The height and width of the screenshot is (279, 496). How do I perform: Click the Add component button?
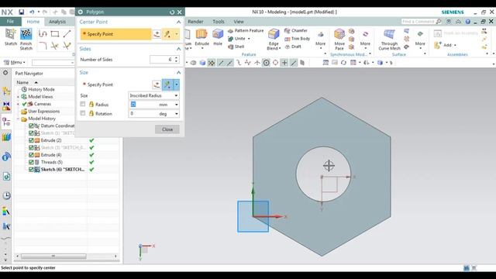click(446, 45)
